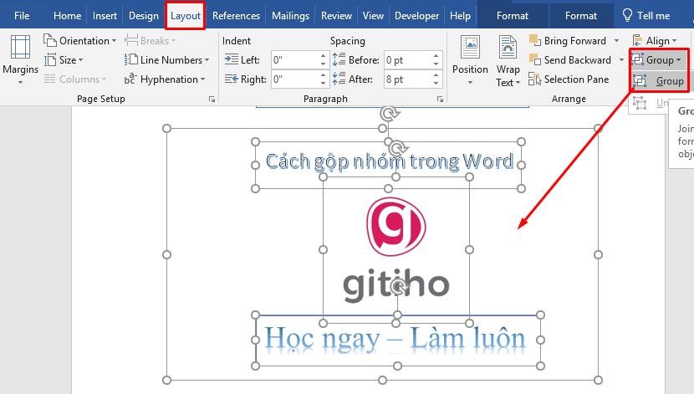
Task: Expand the Bring Forward dropdown arrow
Action: [x=616, y=41]
